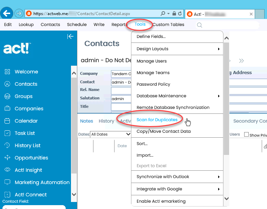Screen dimensions: 267x209
Task: Open the Lookup menu
Action: pyautogui.click(x=26, y=25)
